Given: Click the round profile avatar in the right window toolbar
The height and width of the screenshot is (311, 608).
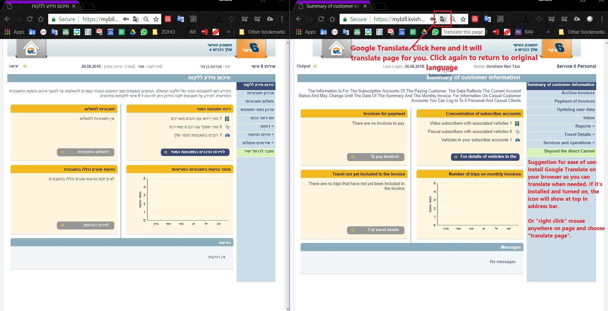Looking at the screenshot, I should click(590, 19).
